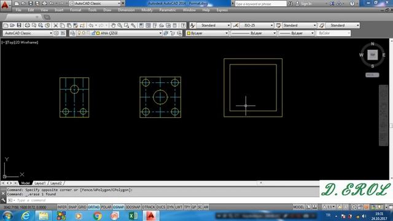Open the ByLayer lineweight dropdown
Image resolution: width=393 pixels, height=221 pixels.
pyautogui.click(x=297, y=33)
